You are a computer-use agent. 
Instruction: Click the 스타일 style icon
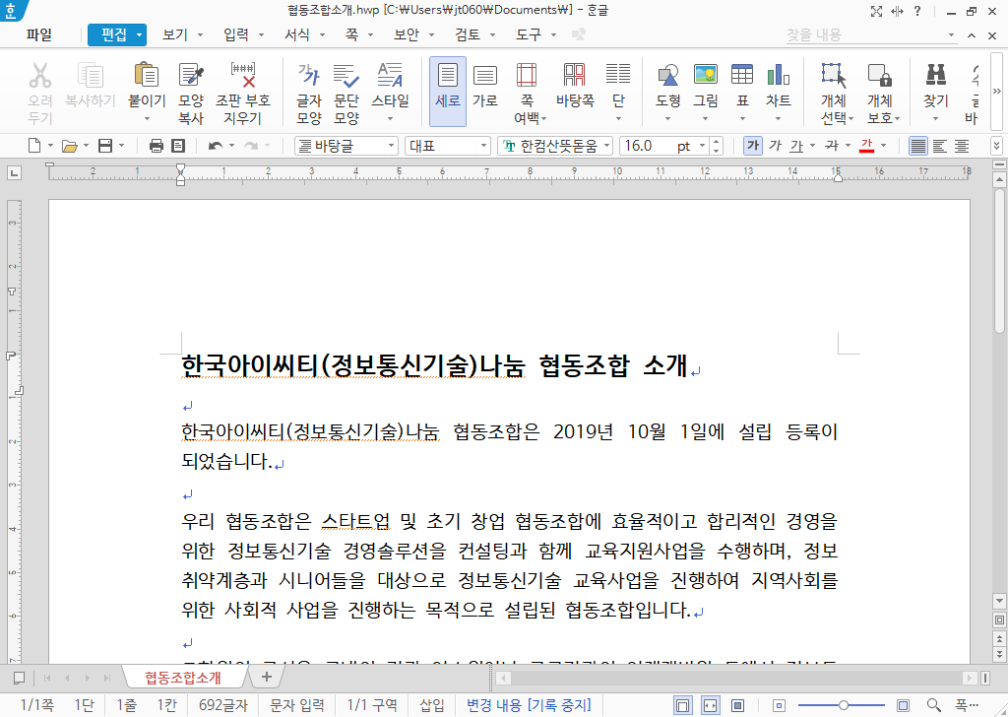coord(390,75)
